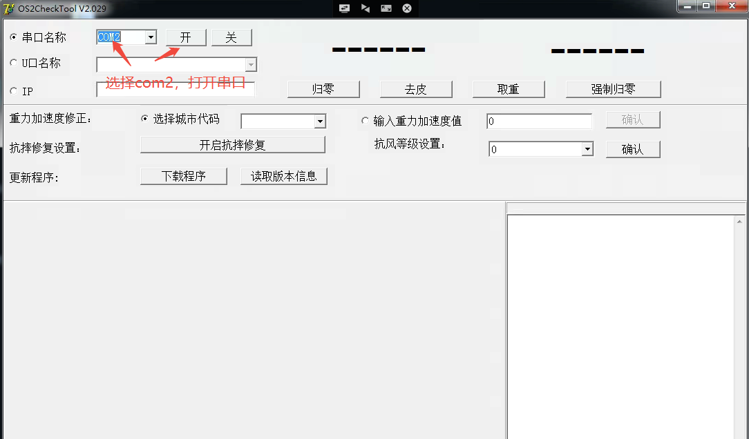The height and width of the screenshot is (439, 749).
Task: Click the 关 button to close port
Action: click(x=231, y=37)
